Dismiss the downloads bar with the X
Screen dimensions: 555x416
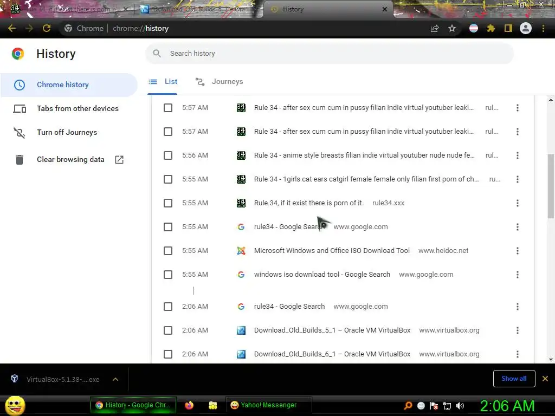545,379
